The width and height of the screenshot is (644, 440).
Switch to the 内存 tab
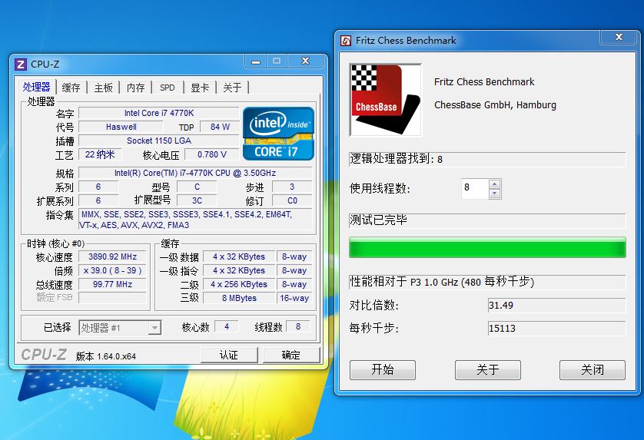click(135, 88)
